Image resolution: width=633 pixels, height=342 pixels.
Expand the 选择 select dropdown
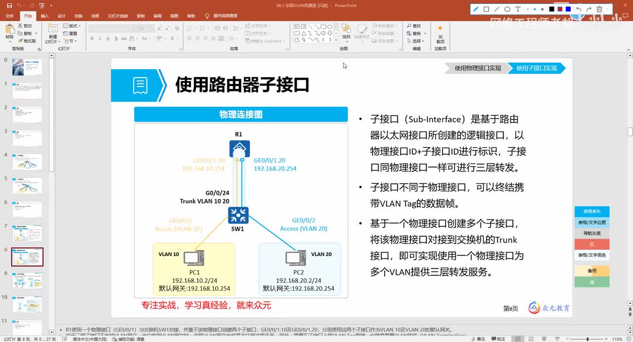(424, 41)
